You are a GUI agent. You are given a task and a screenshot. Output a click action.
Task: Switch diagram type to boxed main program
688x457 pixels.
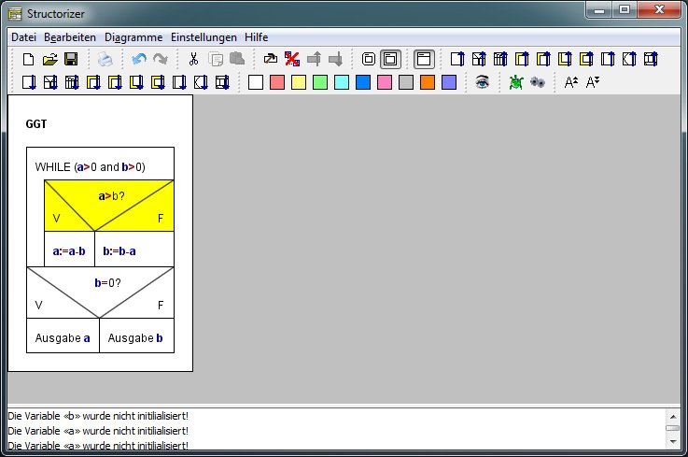click(x=390, y=59)
